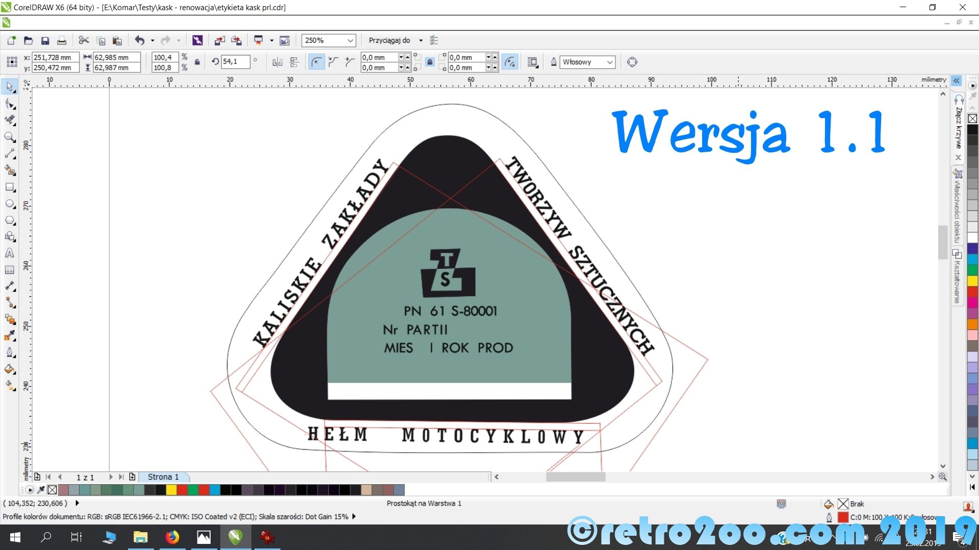Pick the yellow swatch in the document palette

(x=171, y=490)
